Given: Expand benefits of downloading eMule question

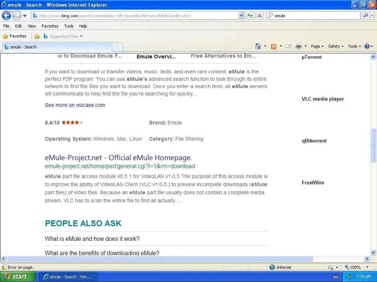Looking at the screenshot, I should (x=102, y=253).
